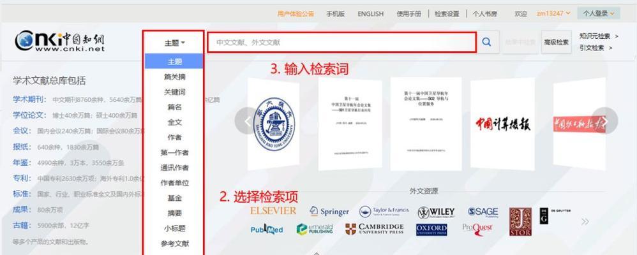Open the Cambridge University Press logo
The width and height of the screenshot is (637, 255).
pos(374,229)
